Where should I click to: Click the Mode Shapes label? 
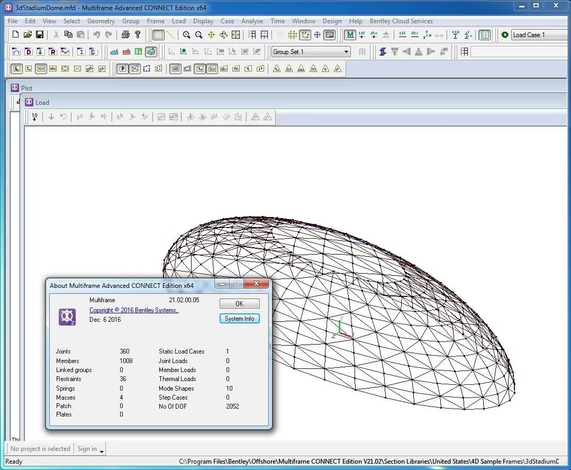coord(176,388)
